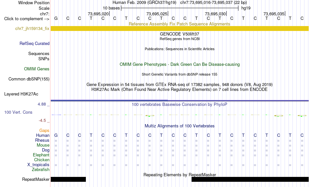Open the chr7_jh159134_fix track label
The width and height of the screenshot is (309, 187).
[x=32, y=28]
